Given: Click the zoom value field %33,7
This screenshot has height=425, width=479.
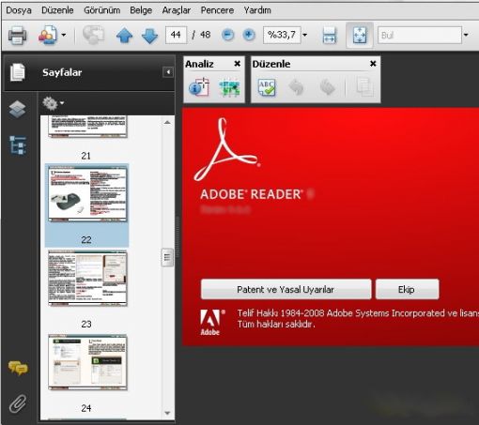Looking at the screenshot, I should [x=282, y=35].
